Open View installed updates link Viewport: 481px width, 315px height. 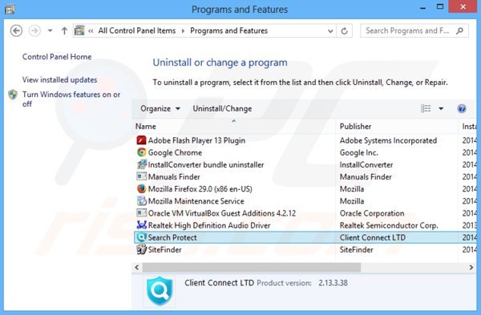(x=59, y=79)
